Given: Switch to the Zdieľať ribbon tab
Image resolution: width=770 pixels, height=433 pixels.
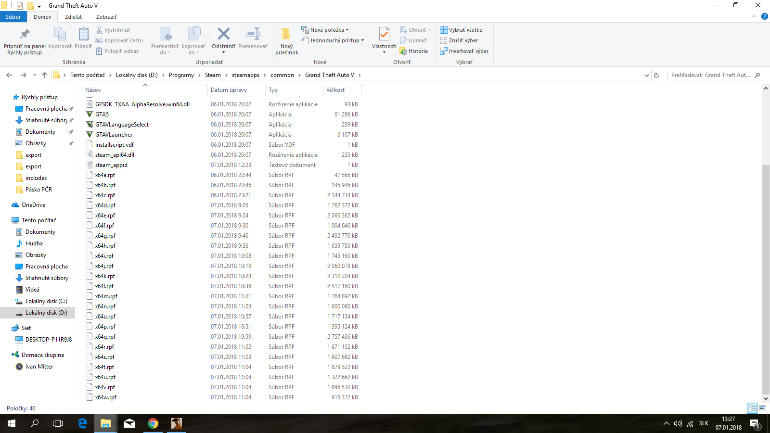Looking at the screenshot, I should (x=73, y=17).
